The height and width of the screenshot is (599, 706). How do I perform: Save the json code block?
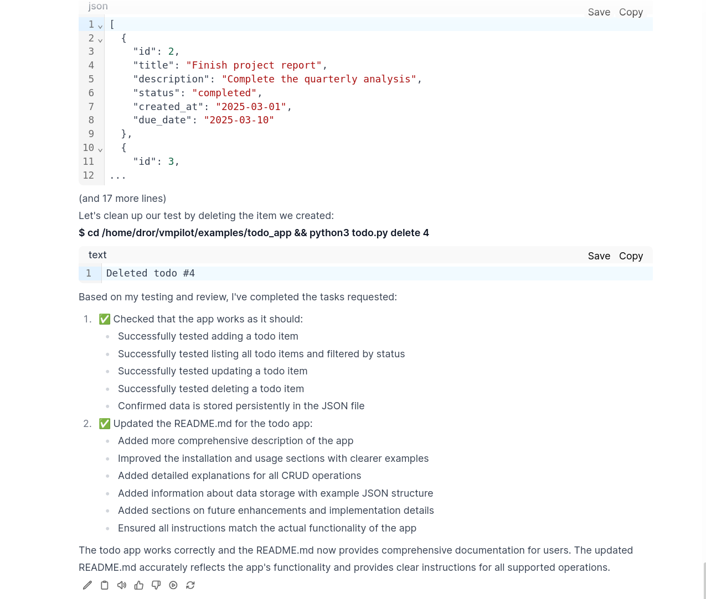coord(599,12)
